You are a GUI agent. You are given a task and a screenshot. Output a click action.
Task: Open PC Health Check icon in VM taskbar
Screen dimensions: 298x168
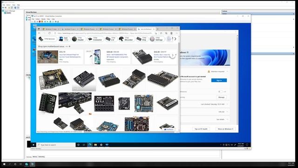point(107,145)
